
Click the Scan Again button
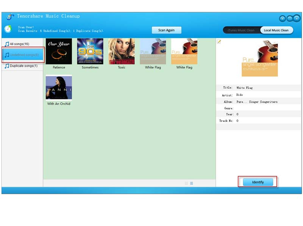tap(166, 30)
